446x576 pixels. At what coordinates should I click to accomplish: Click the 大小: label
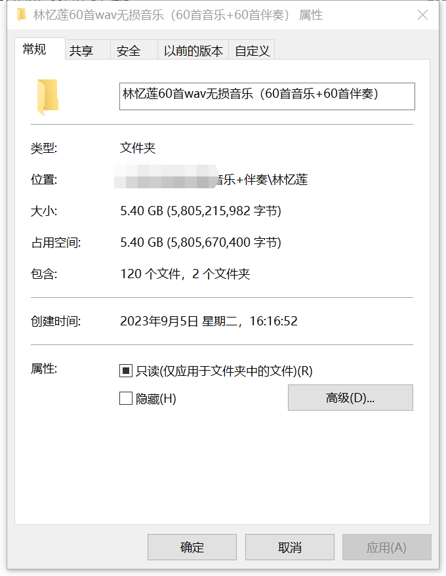click(44, 211)
